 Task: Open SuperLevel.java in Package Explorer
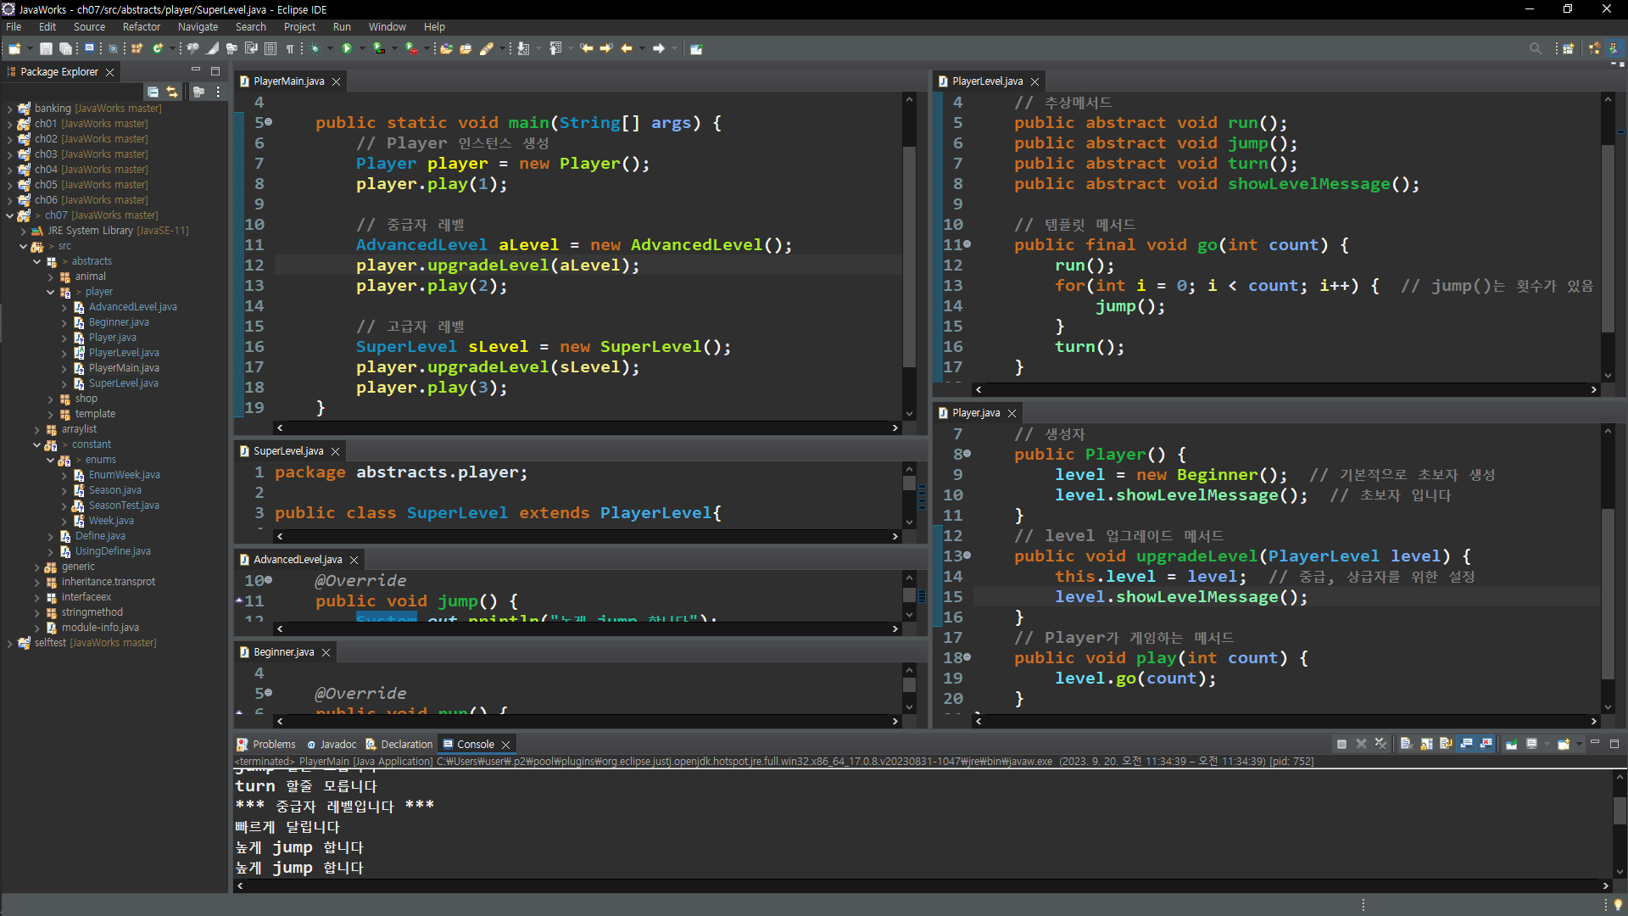pos(123,383)
